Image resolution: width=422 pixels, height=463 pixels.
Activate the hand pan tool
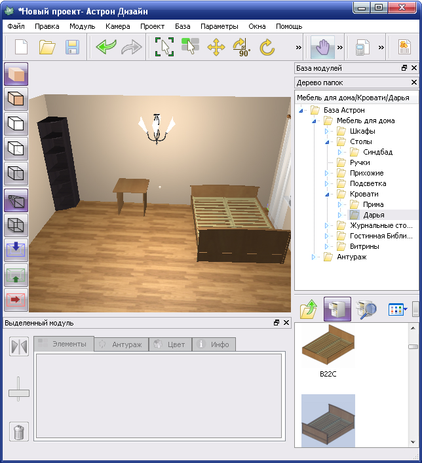pos(322,47)
